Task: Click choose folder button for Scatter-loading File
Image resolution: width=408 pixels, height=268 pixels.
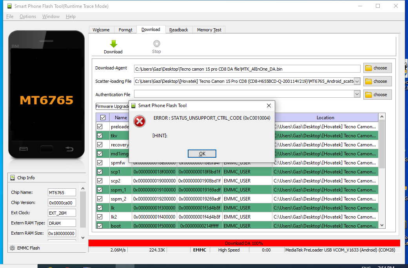Action: click(x=377, y=81)
